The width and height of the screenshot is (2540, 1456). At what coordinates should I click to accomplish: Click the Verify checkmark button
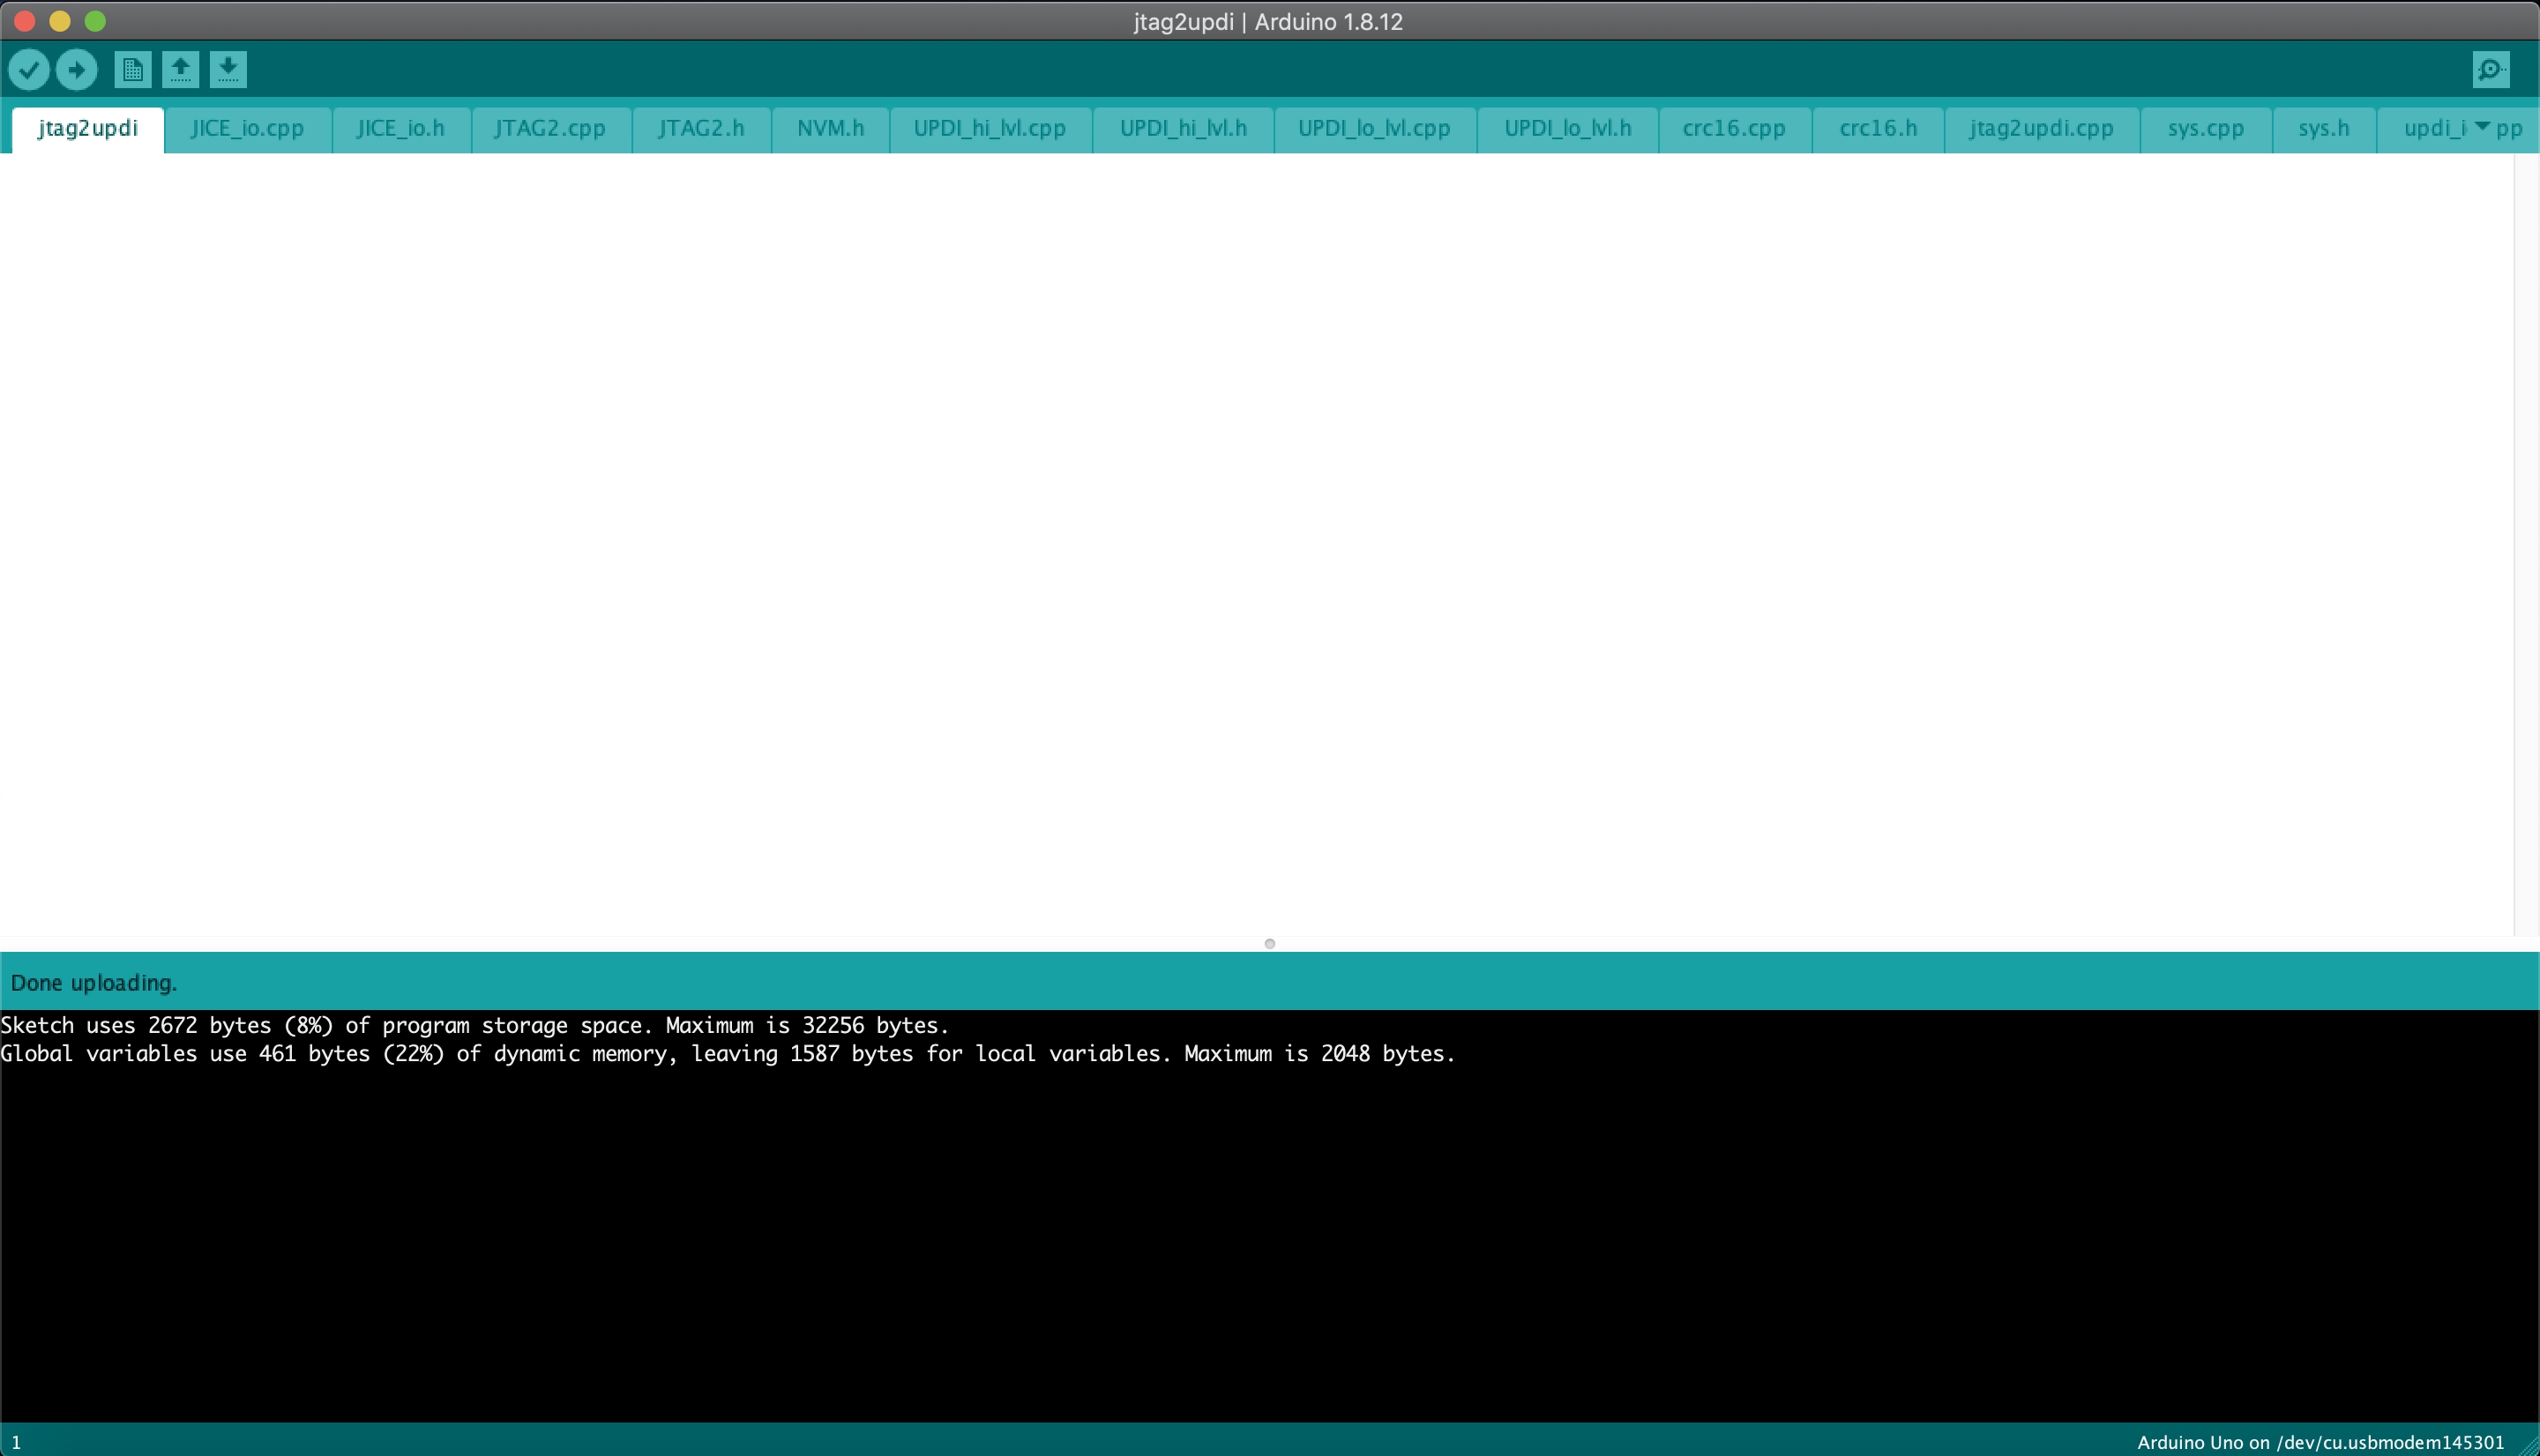point(29,70)
